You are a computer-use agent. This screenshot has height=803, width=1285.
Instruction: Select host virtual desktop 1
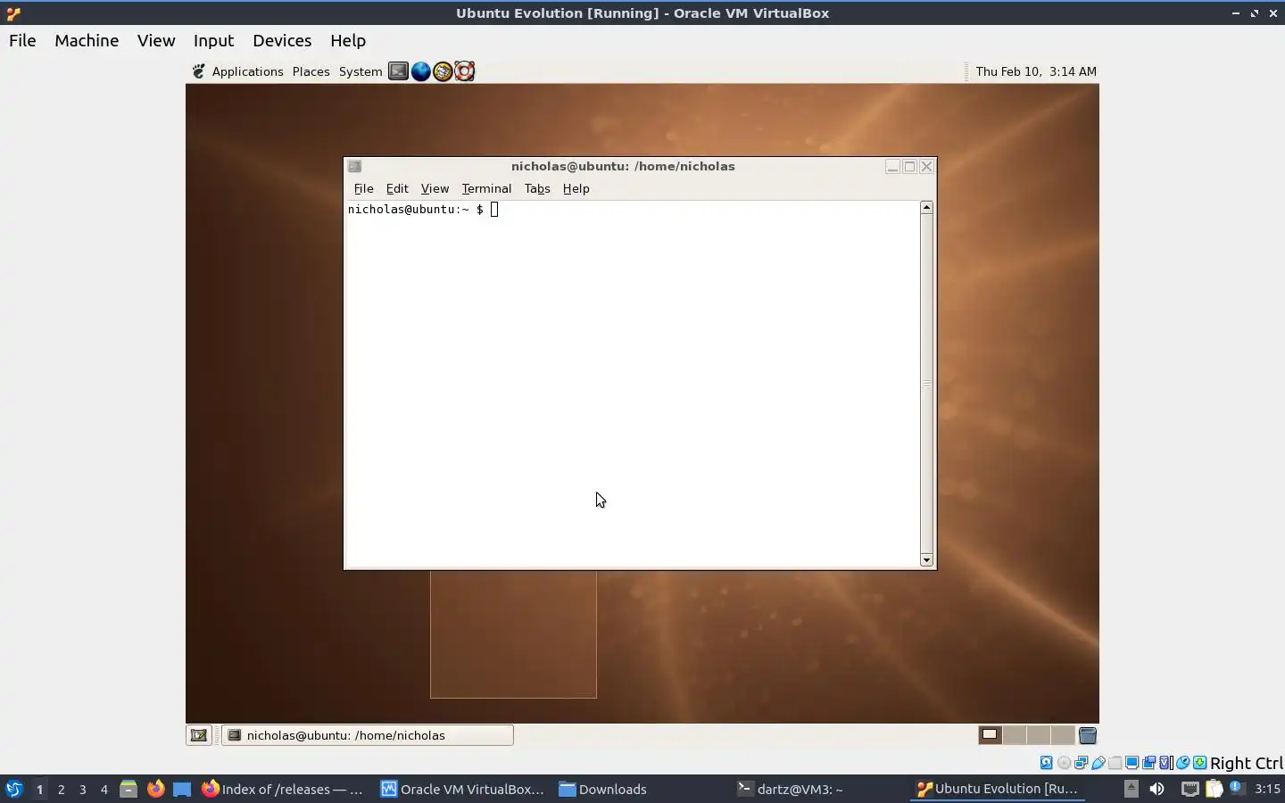click(39, 789)
